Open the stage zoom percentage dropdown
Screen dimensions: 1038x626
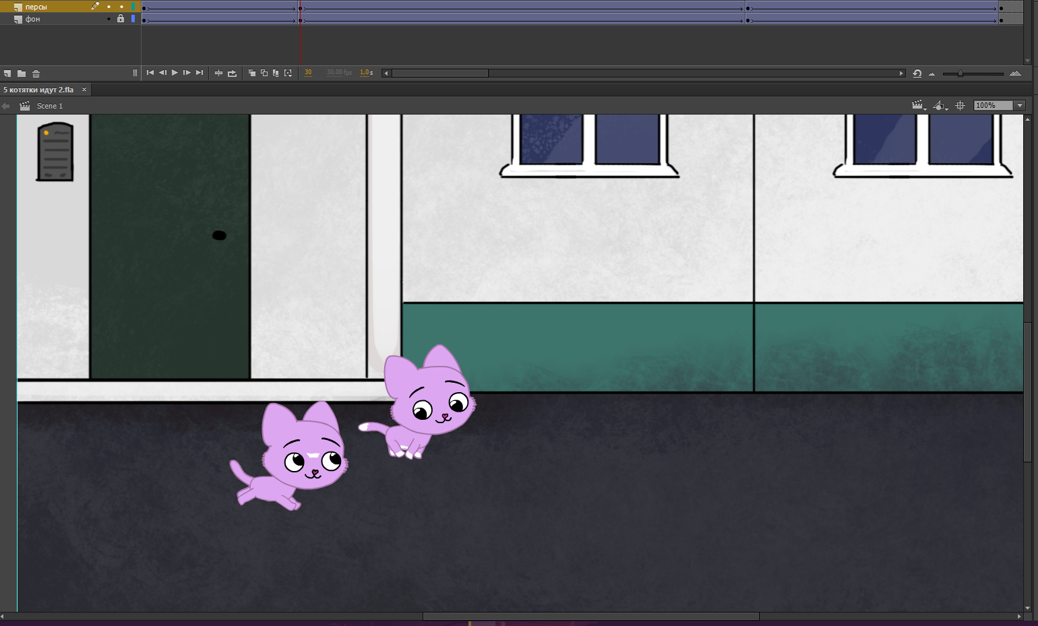click(x=1020, y=106)
